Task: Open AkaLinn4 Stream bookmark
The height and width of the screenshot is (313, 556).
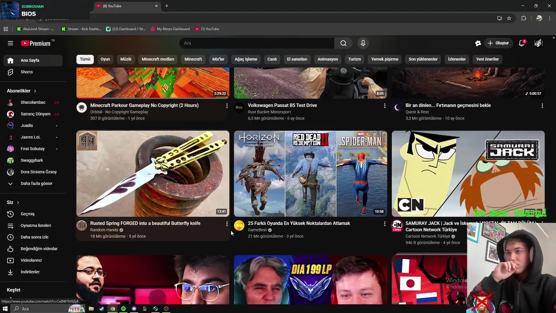Action: coord(36,29)
